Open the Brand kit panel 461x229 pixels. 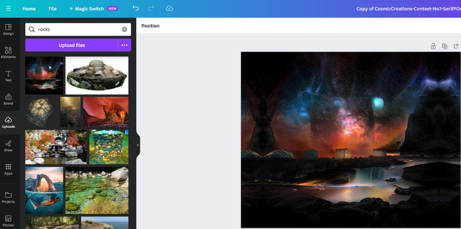[8, 99]
